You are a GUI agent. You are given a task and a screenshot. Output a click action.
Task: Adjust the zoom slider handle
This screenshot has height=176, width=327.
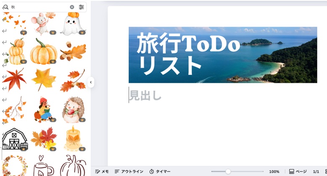pyautogui.click(x=228, y=171)
